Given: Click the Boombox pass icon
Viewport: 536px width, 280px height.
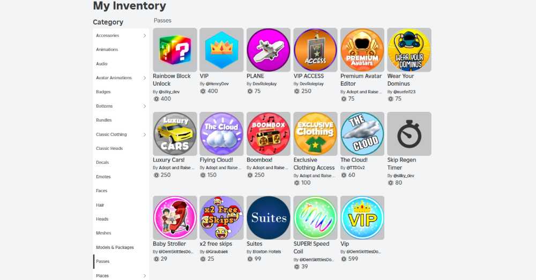Looking at the screenshot, I should pos(269,134).
